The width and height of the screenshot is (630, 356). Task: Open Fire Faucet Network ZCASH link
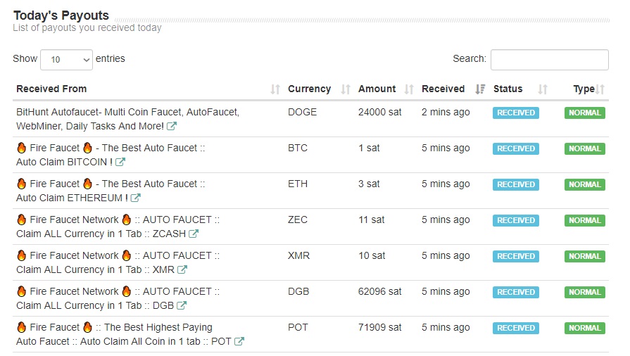point(118,227)
